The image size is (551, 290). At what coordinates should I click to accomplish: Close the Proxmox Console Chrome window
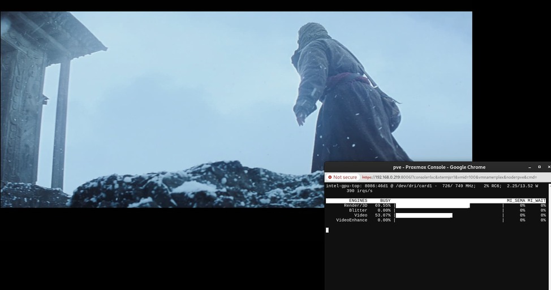(549, 167)
